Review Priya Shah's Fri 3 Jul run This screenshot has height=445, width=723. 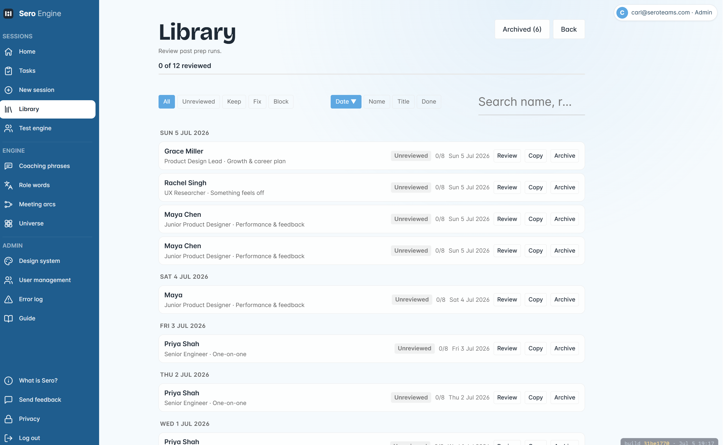(507, 348)
